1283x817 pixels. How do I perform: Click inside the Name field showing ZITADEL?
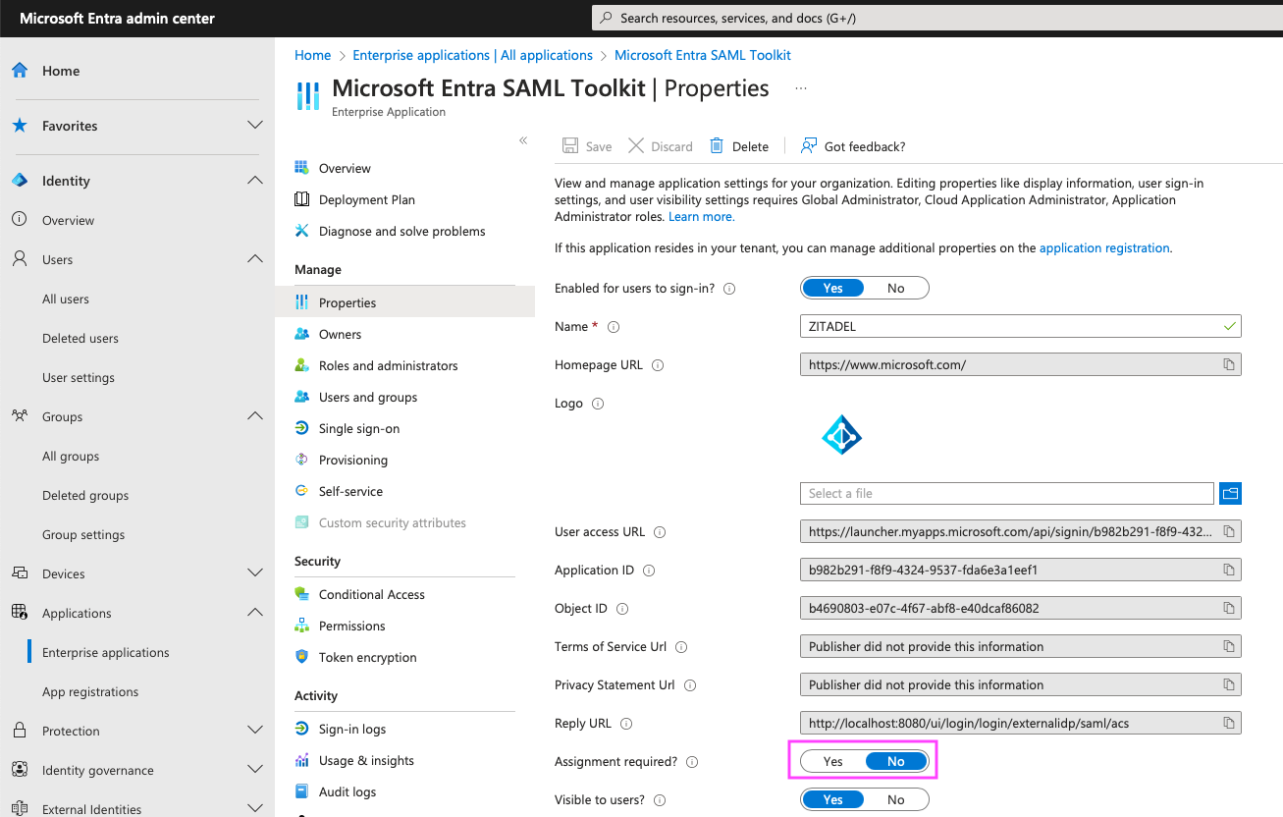tap(982, 325)
